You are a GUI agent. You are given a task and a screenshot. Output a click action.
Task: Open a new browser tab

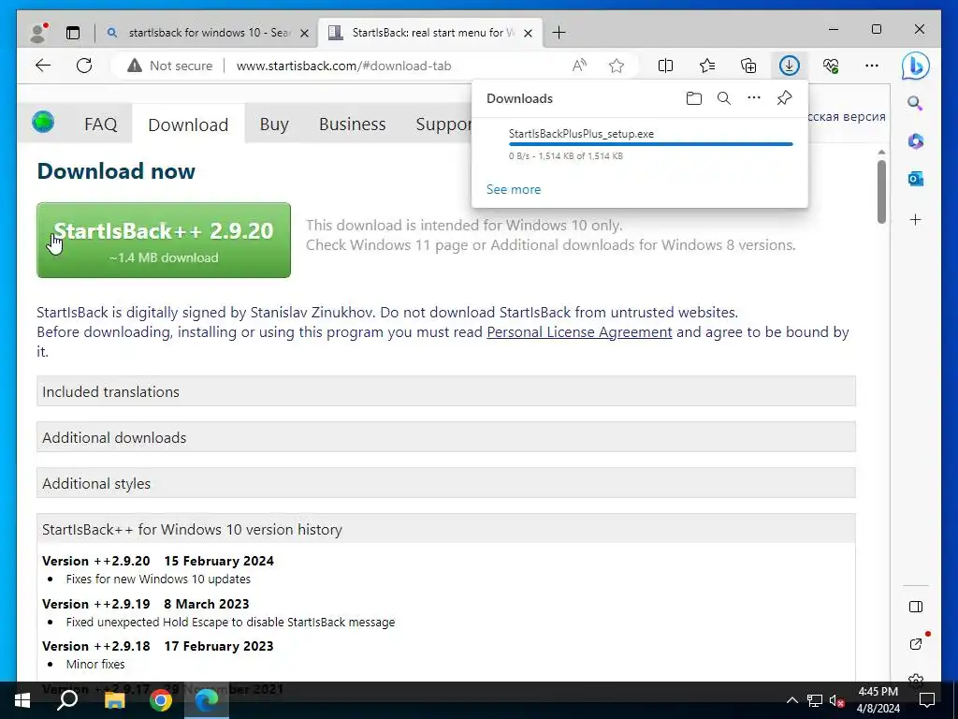coord(559,33)
